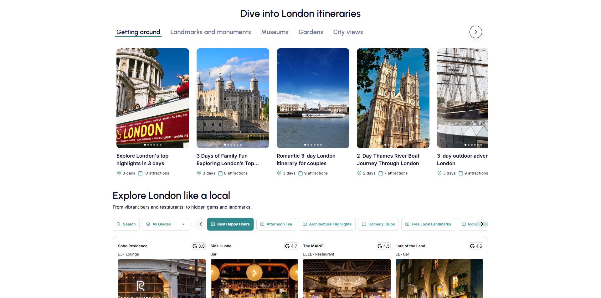Open the Side Hustle bar photo
Image resolution: width=601 pixels, height=298 pixels.
click(x=254, y=279)
